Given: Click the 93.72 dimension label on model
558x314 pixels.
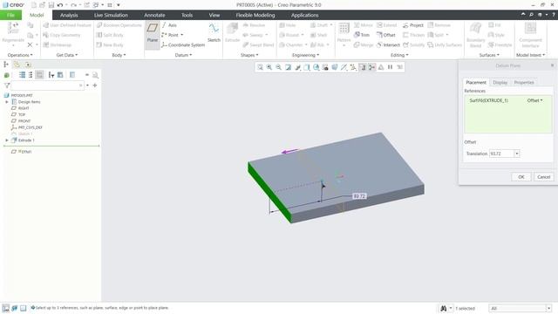Looking at the screenshot, I should 359,196.
